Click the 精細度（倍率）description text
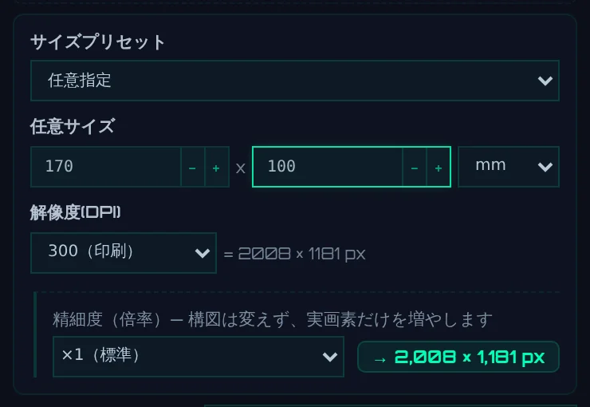Image resolution: width=590 pixels, height=407 pixels. [x=273, y=319]
